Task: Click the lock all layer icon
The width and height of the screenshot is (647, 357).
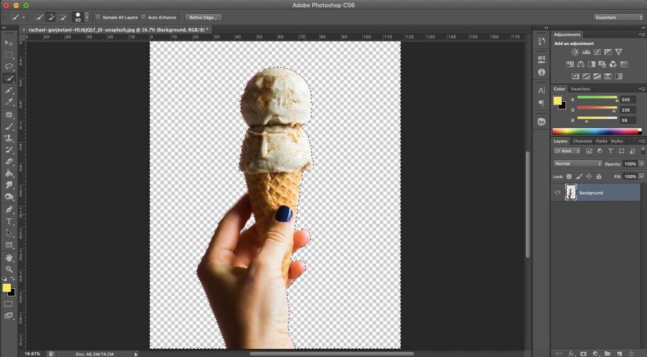Action: (x=599, y=176)
